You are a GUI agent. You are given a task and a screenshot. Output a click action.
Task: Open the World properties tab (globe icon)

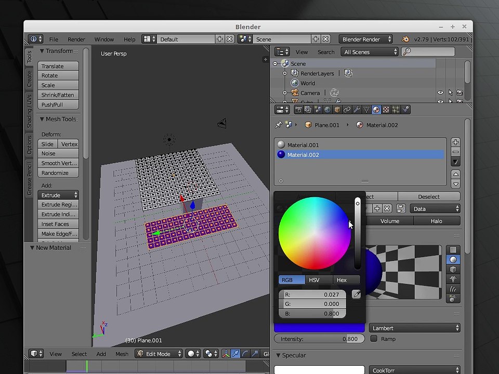[327, 110]
